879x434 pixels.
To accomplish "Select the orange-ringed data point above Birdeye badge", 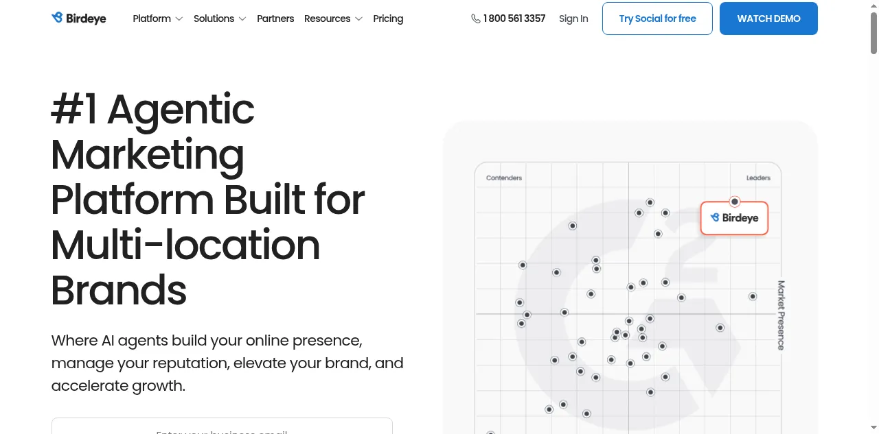I will click(735, 202).
